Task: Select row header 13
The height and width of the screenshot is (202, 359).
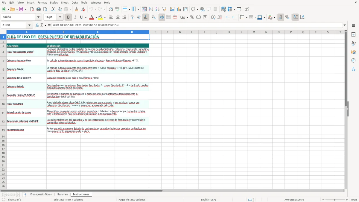Action: [3, 130]
